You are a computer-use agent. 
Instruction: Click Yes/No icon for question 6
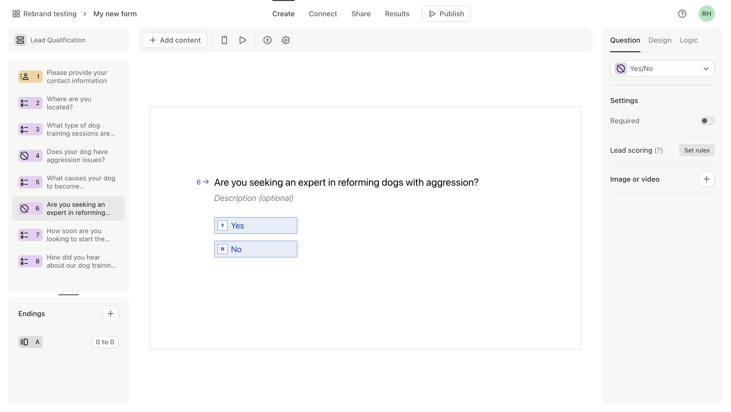25,209
